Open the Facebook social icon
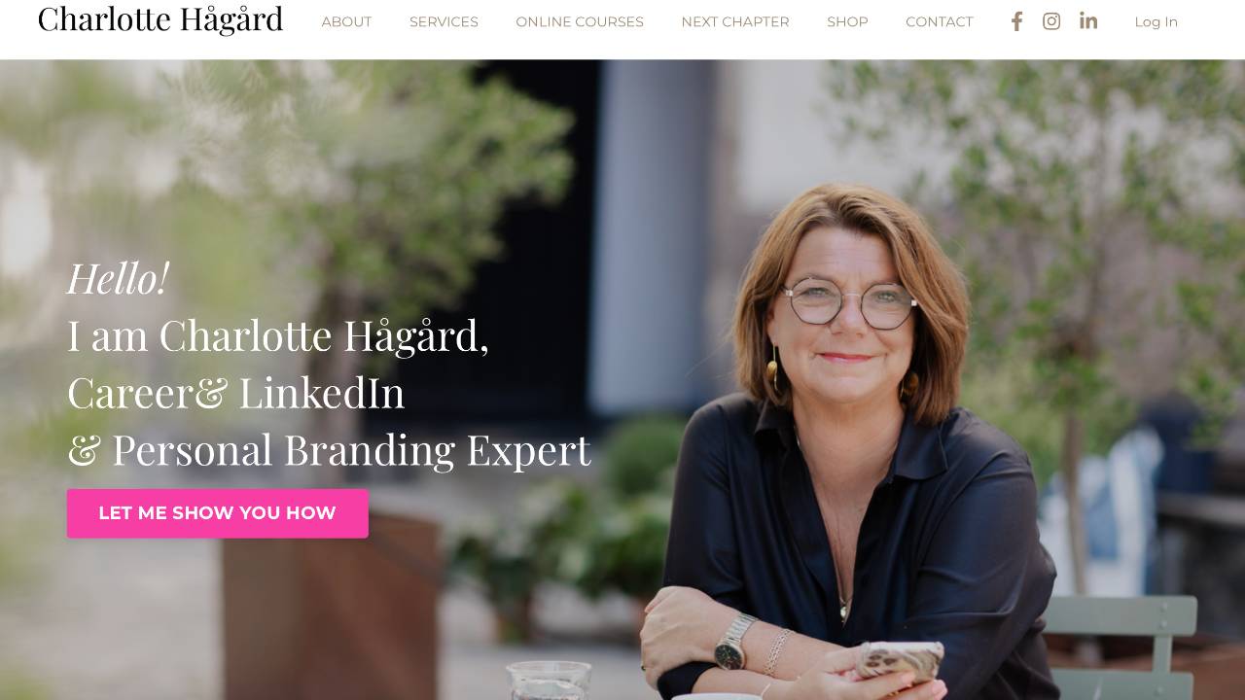This screenshot has height=700, width=1245. tap(1016, 21)
